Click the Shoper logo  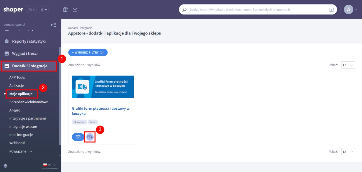click(x=13, y=9)
